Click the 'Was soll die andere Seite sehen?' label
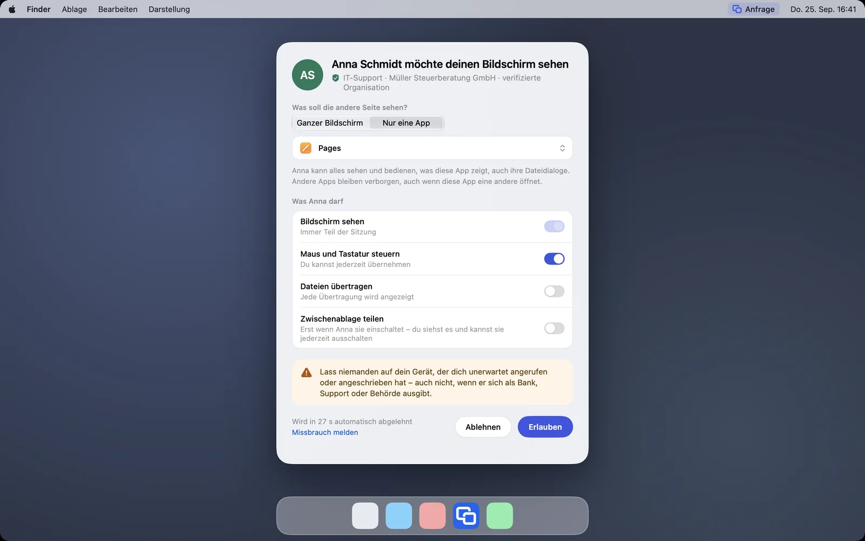The width and height of the screenshot is (865, 541). coord(350,108)
